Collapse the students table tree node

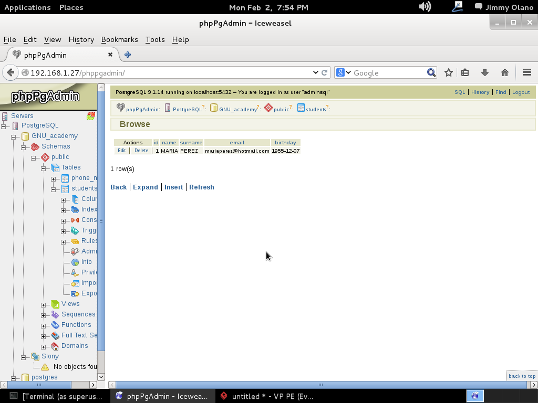tap(53, 189)
